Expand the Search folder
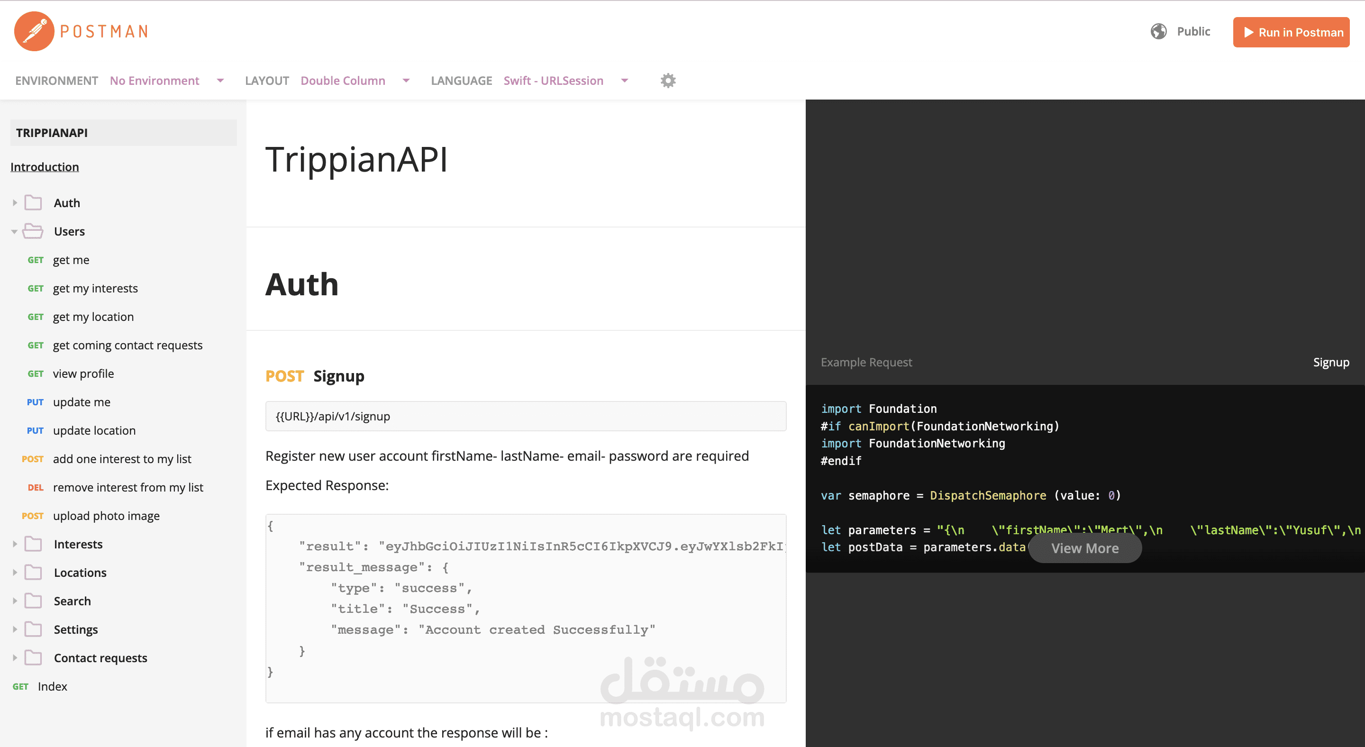The image size is (1365, 747). coord(15,601)
